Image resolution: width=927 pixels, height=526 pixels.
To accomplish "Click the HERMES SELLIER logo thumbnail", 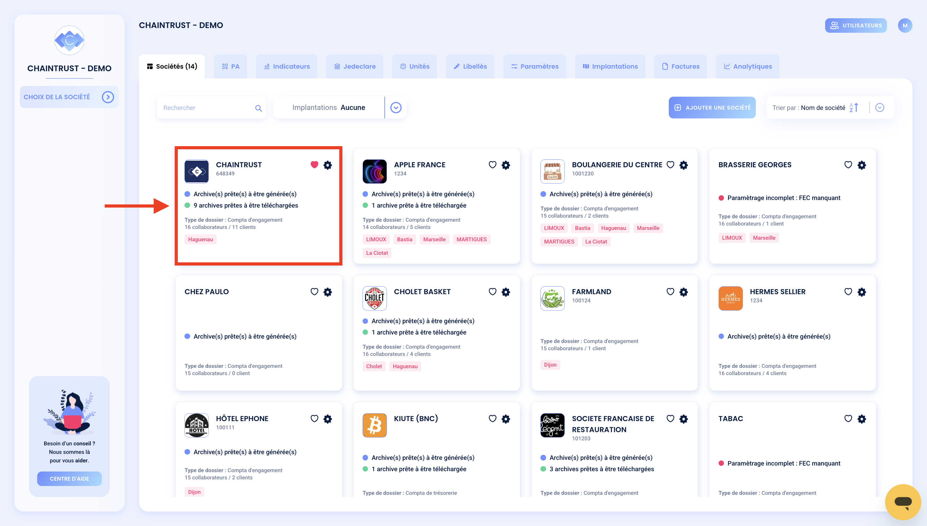I will click(x=730, y=298).
